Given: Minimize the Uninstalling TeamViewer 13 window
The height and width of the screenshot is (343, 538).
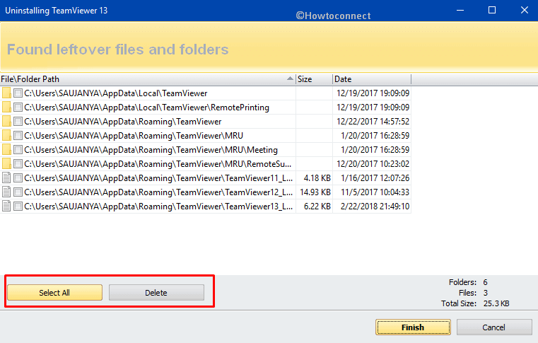Looking at the screenshot, I should [x=460, y=11].
